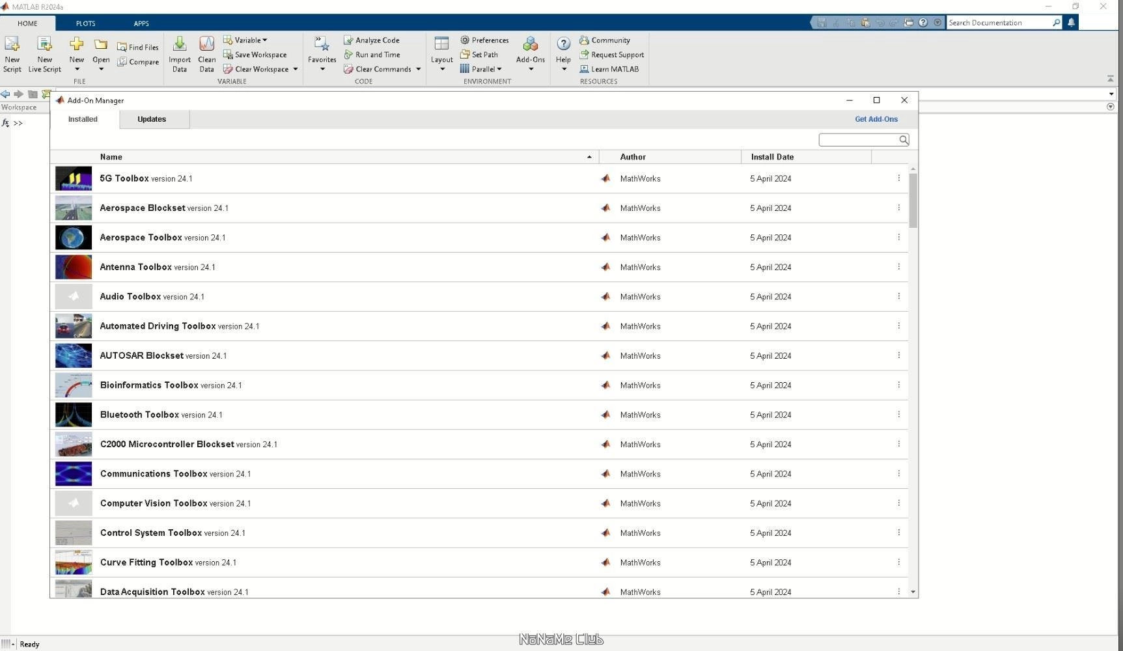1123x651 pixels.
Task: Open the Variable dropdown
Action: [245, 40]
